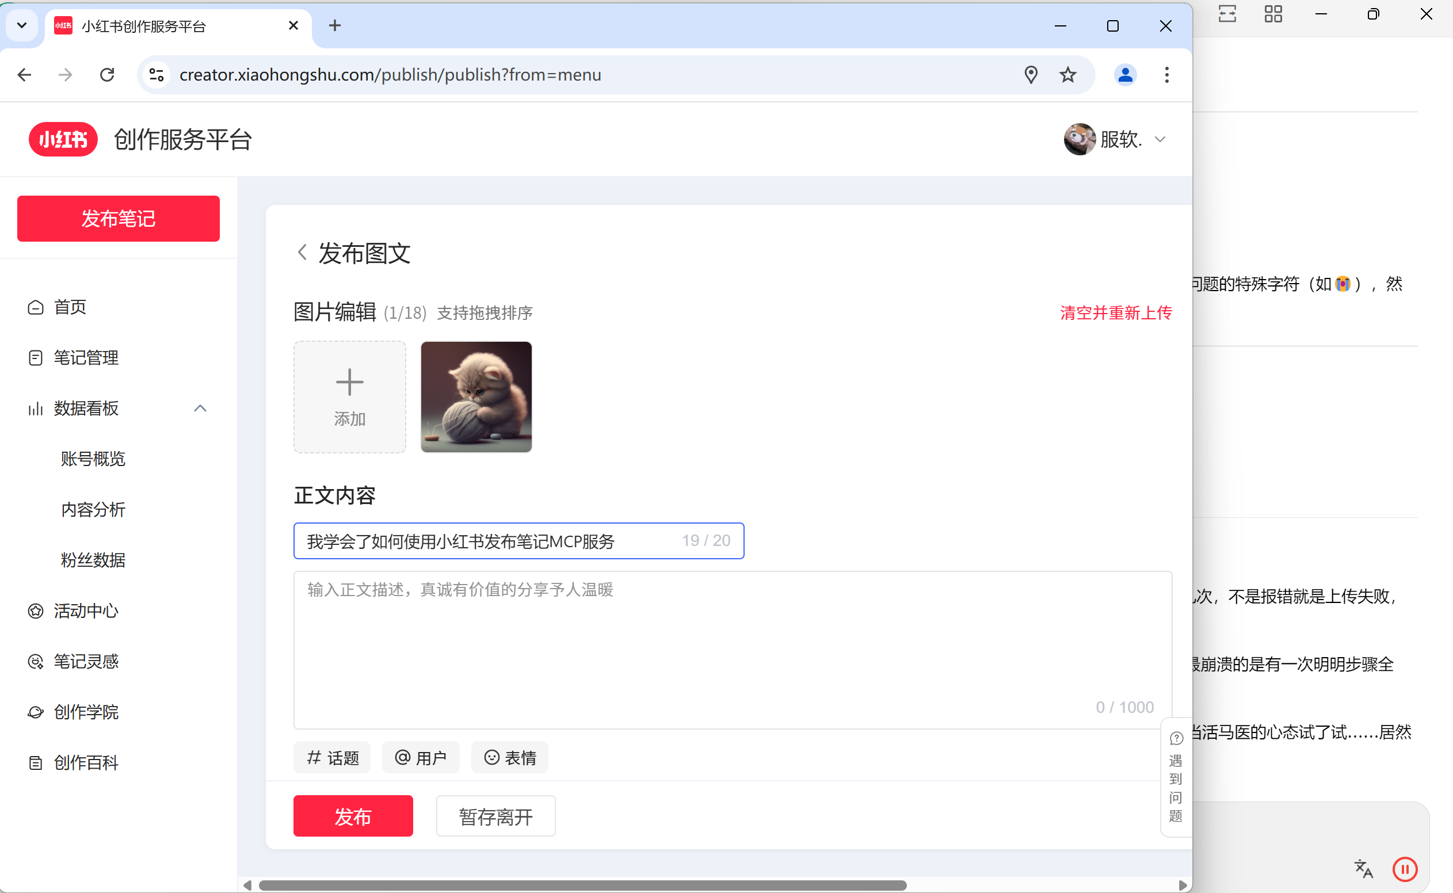This screenshot has height=893, width=1453.
Task: Click the back chevron beside 发布图文
Action: click(x=303, y=253)
